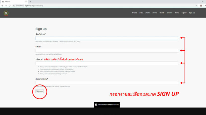The image size is (206, 115).
Task: Open the ติดต่อ (Contact) menu item
Action: [x=177, y=13]
